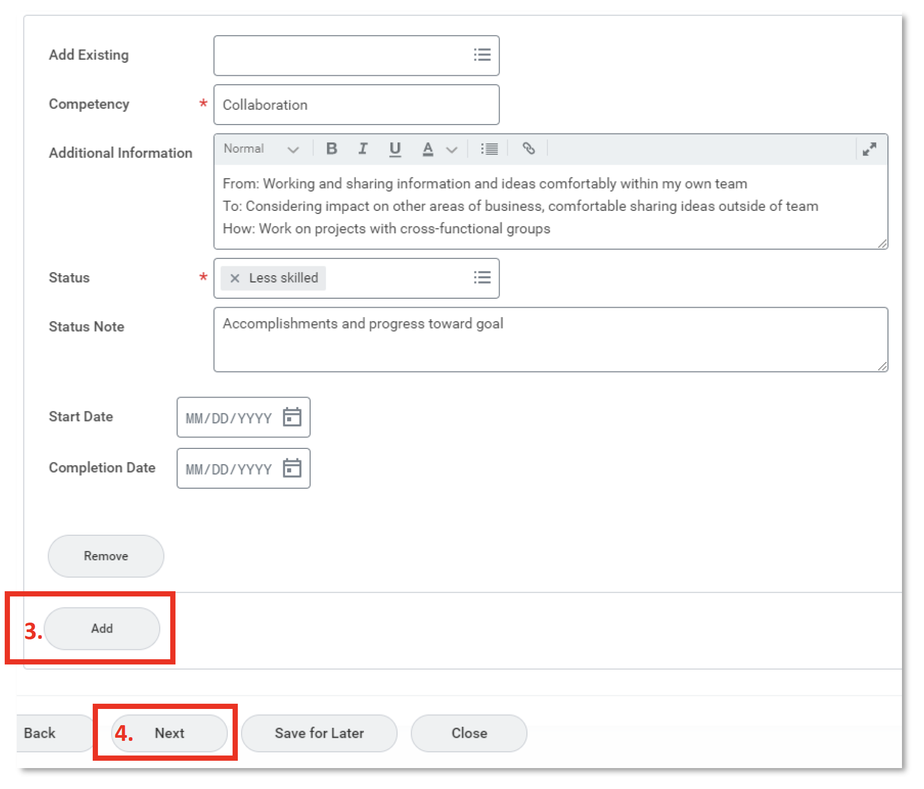Remove the Less skilled status tag
Viewport: 924px width, 789px height.
coord(235,278)
